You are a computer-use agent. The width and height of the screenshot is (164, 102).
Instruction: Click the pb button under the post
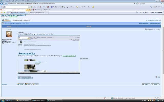28,84
